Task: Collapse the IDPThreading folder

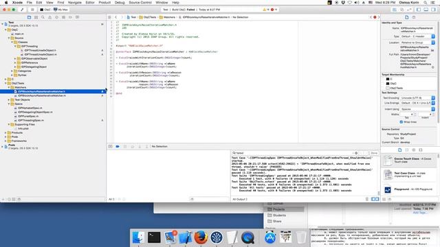Action: pos(15,46)
